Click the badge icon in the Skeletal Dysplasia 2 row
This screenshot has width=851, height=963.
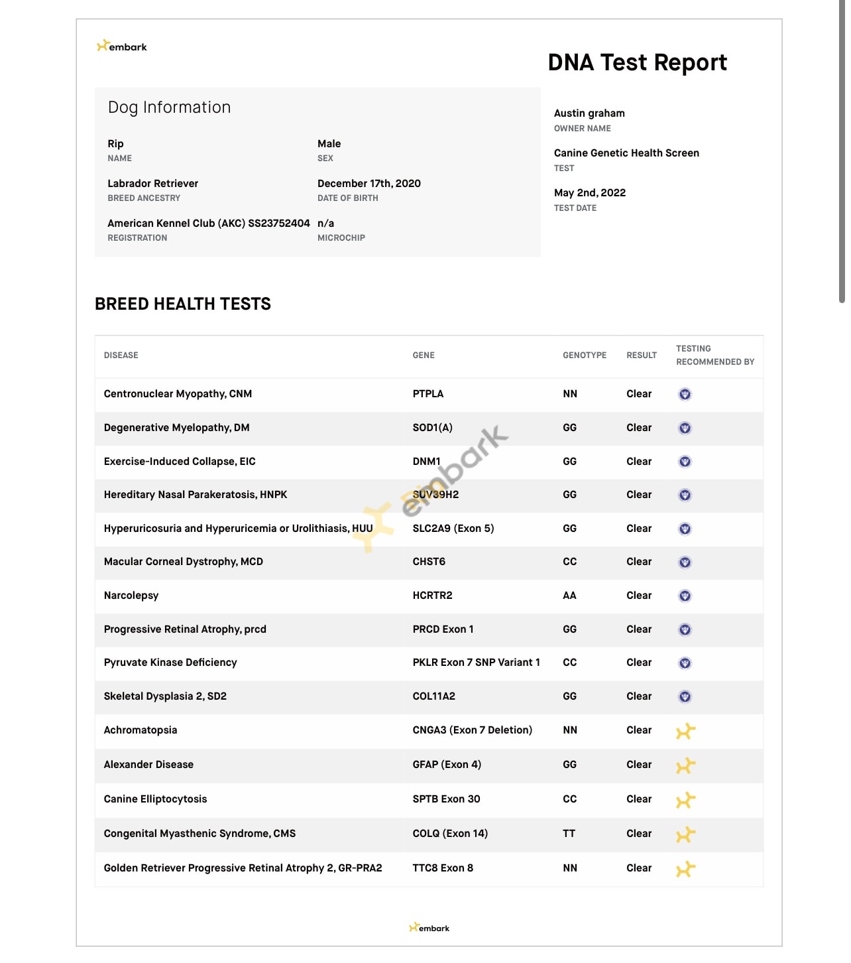pyautogui.click(x=685, y=697)
